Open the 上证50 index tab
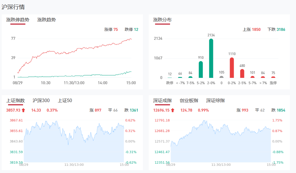Screen dimensions: 296x173 (x=65, y=101)
